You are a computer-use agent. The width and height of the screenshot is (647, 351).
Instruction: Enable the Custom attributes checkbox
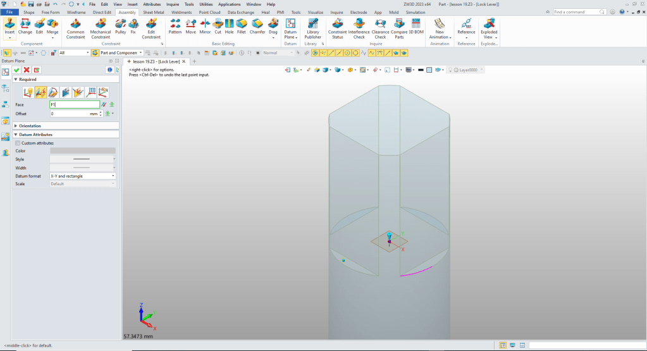click(x=18, y=143)
